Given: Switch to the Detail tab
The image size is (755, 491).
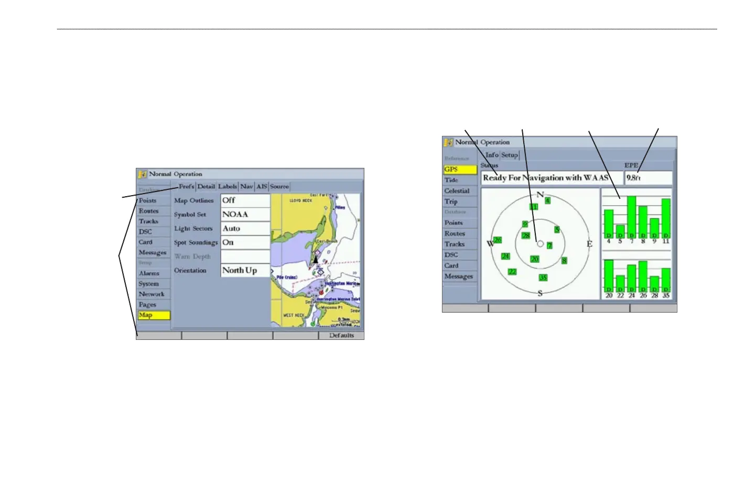Looking at the screenshot, I should tap(206, 186).
